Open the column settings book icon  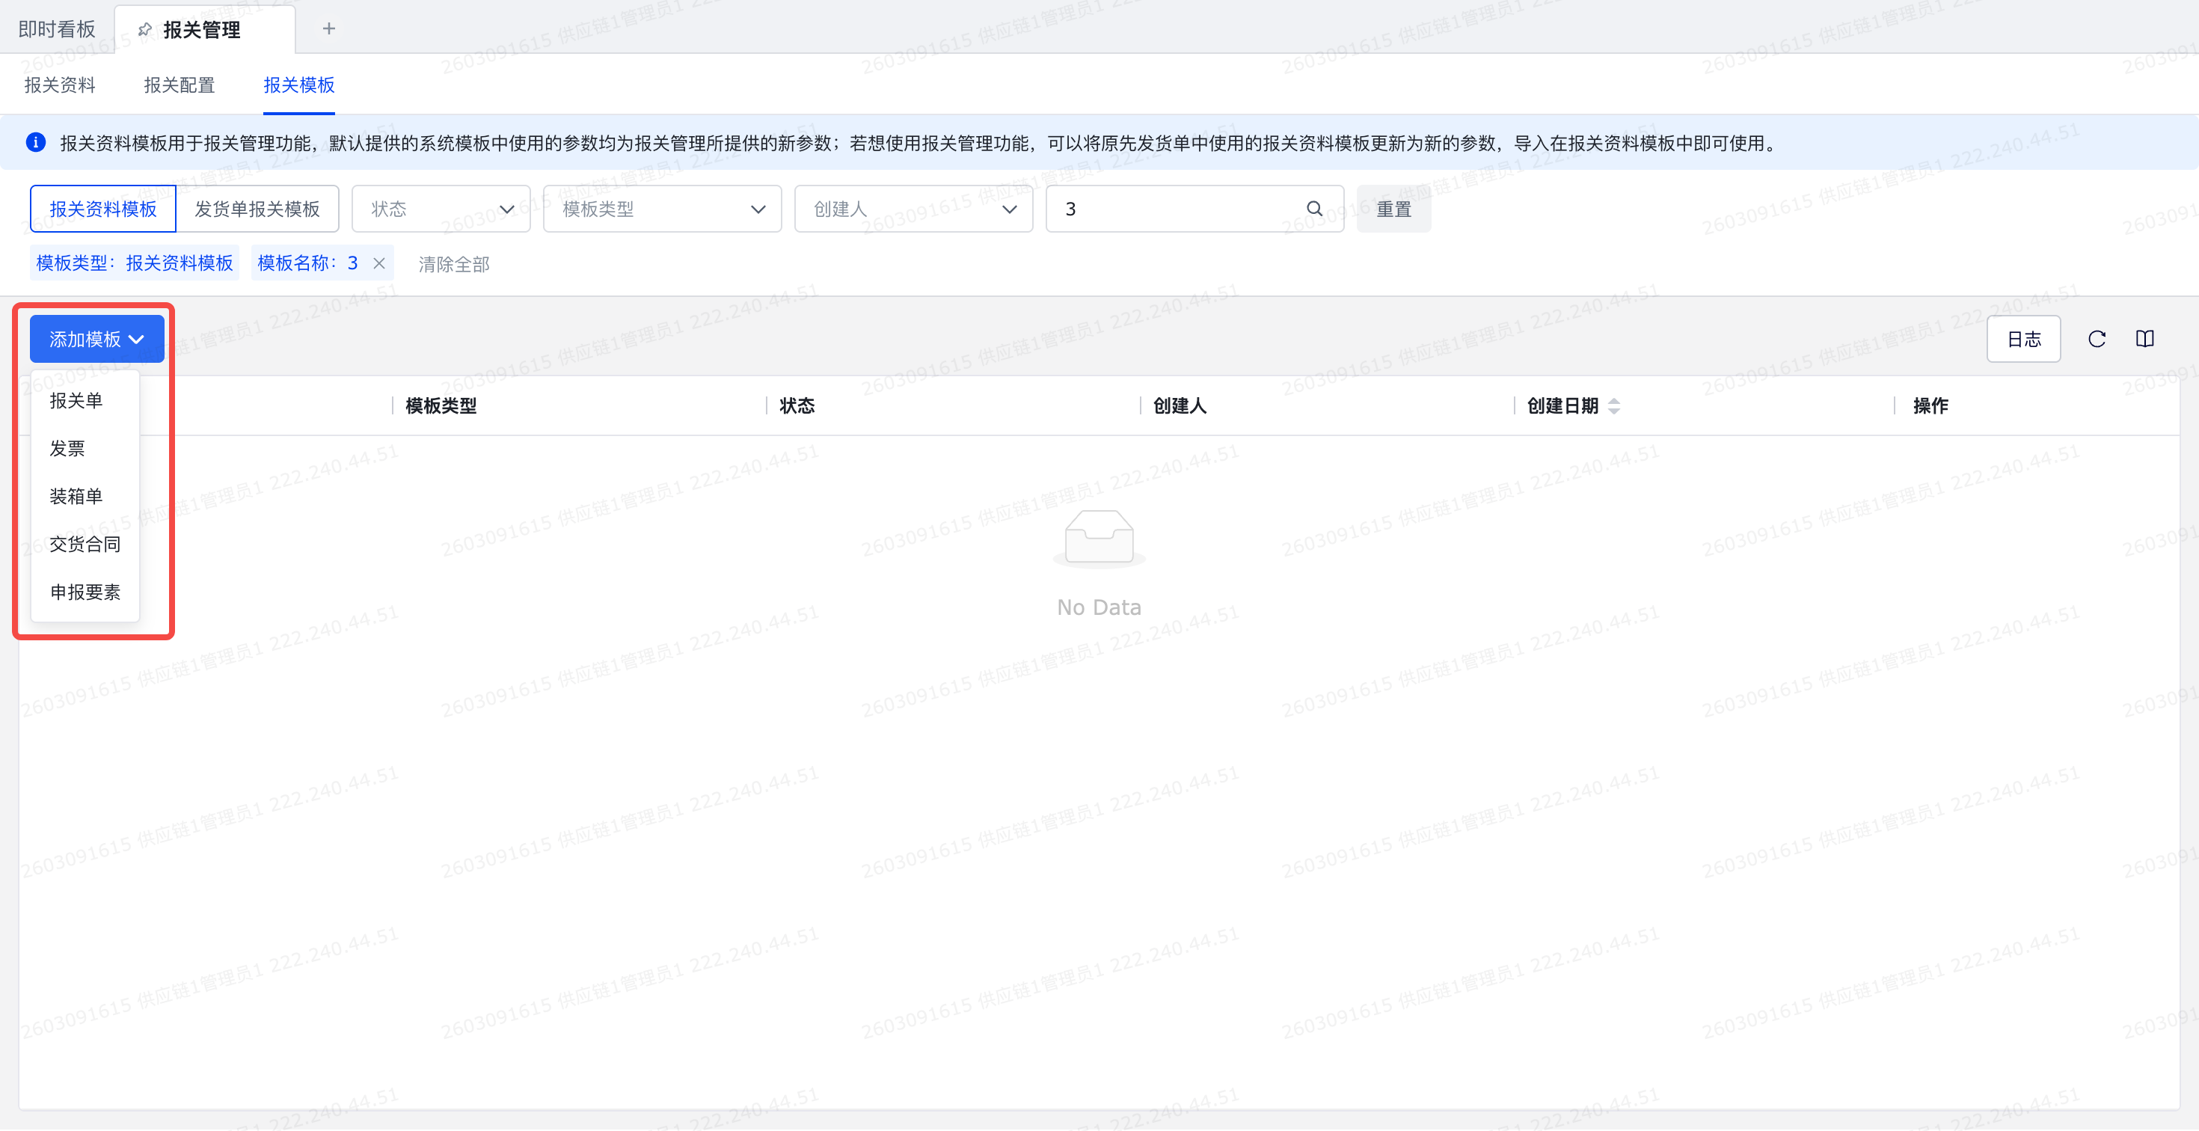pos(2144,339)
